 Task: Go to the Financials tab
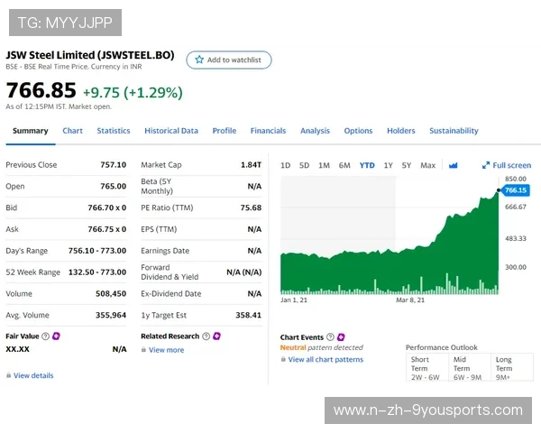pyautogui.click(x=268, y=131)
